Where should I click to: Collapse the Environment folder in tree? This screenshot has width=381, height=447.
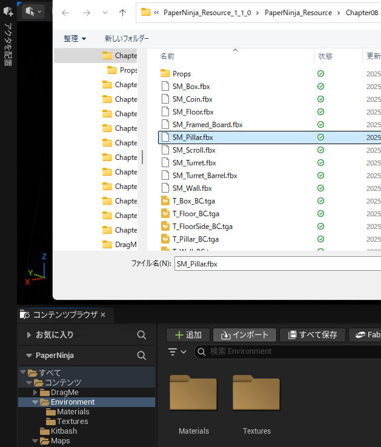(35, 402)
